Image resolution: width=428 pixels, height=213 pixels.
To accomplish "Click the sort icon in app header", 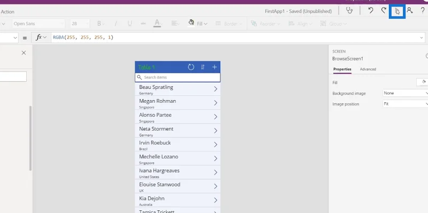I will point(203,67).
